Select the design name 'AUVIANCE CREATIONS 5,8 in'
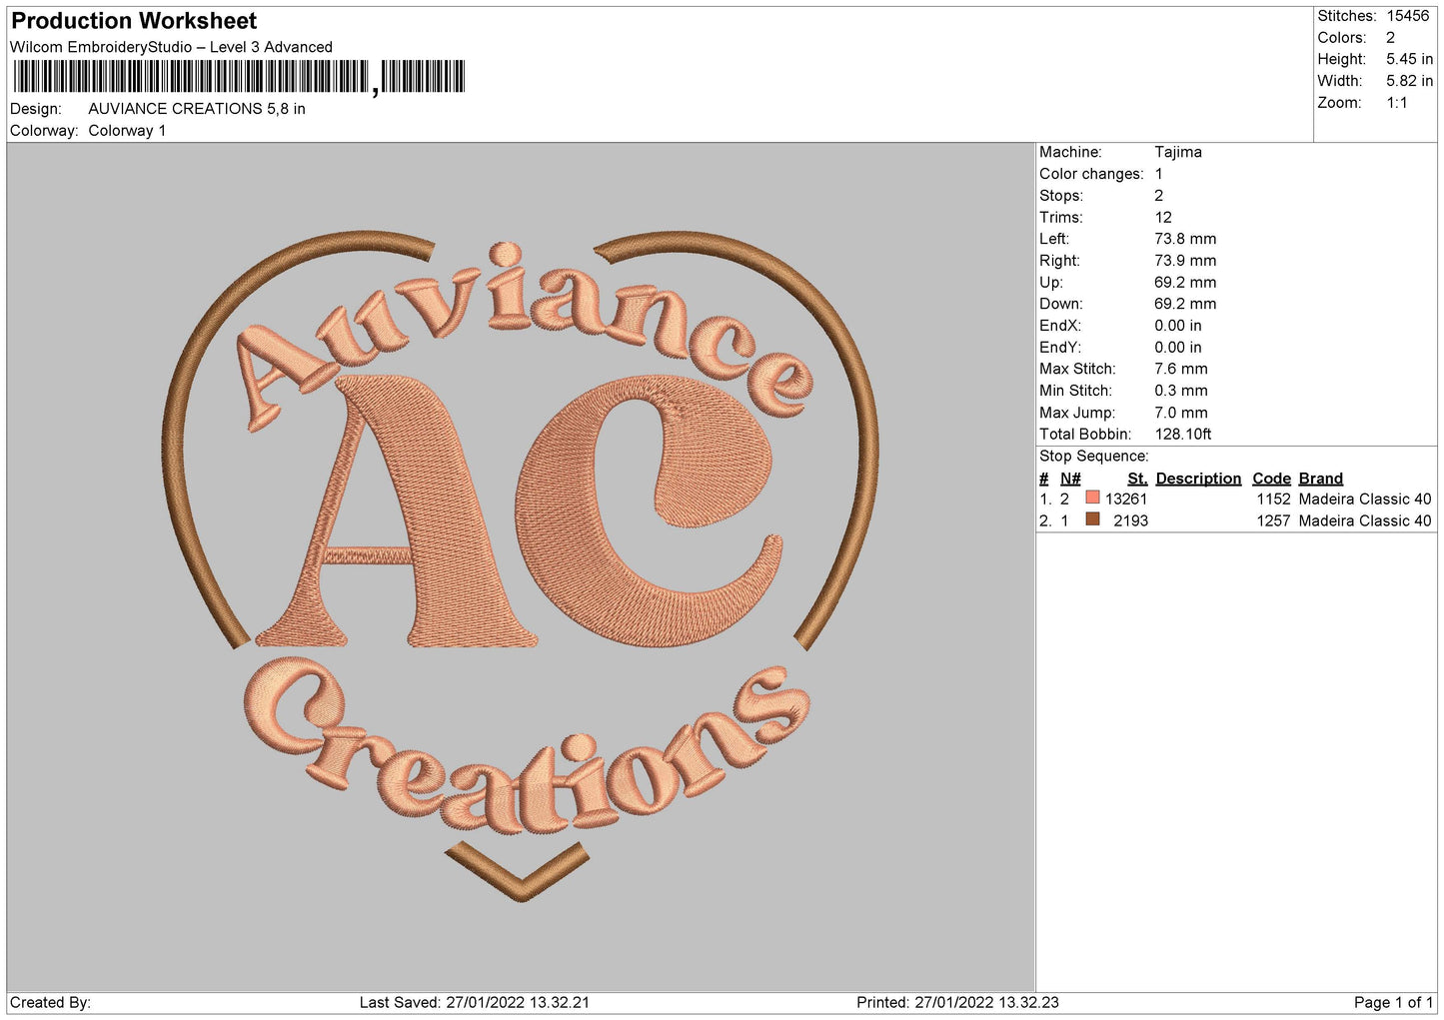This screenshot has width=1444, height=1020. point(197,109)
